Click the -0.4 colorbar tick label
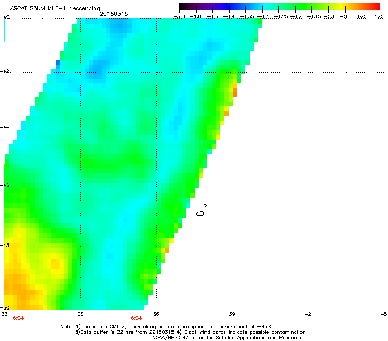 (229, 17)
